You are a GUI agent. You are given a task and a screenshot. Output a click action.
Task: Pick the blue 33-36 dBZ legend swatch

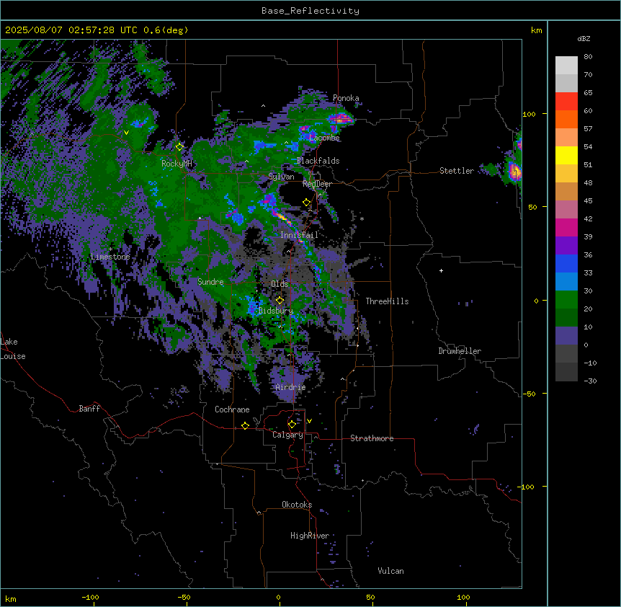pos(566,263)
